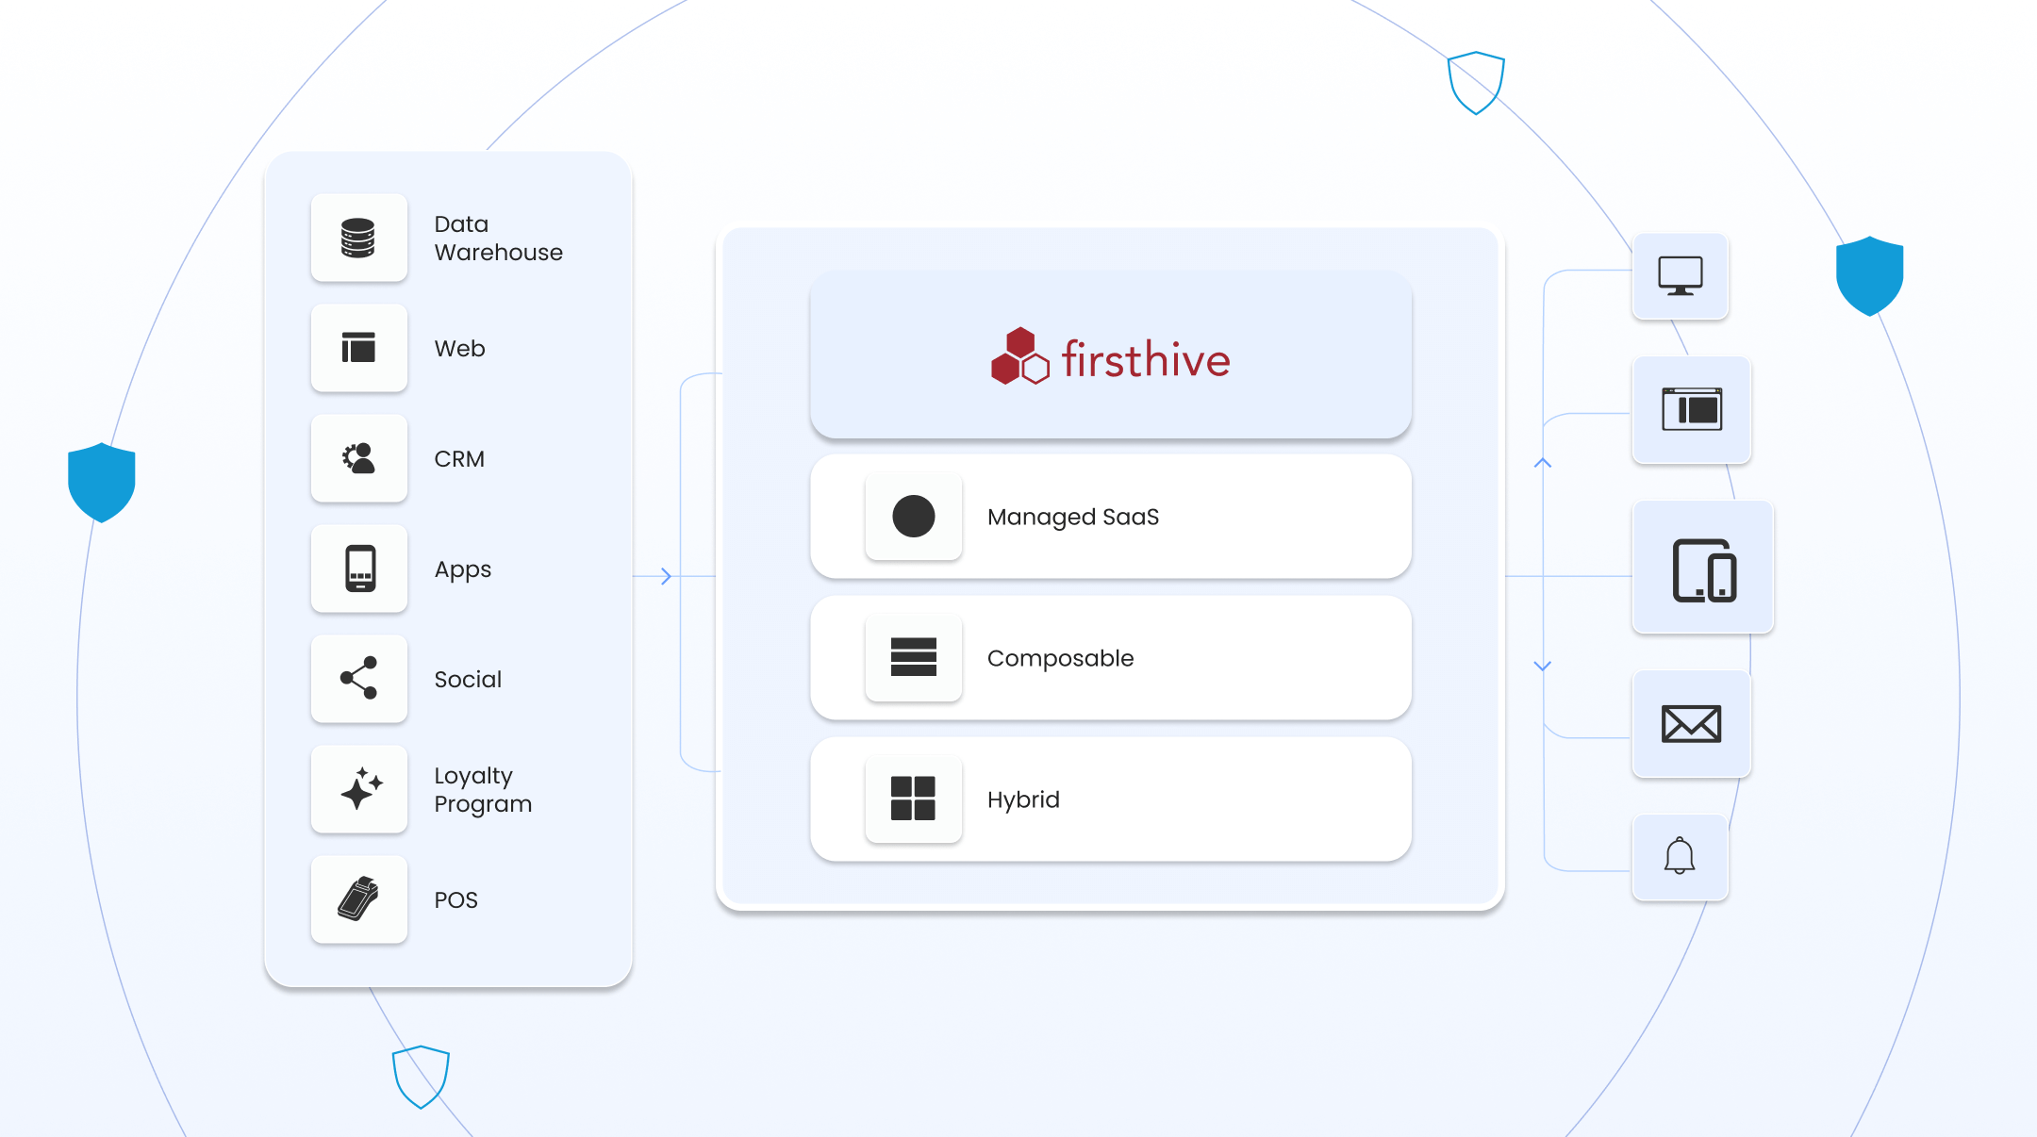This screenshot has width=2037, height=1137.
Task: Click the email envelope icon
Action: [x=1691, y=724]
